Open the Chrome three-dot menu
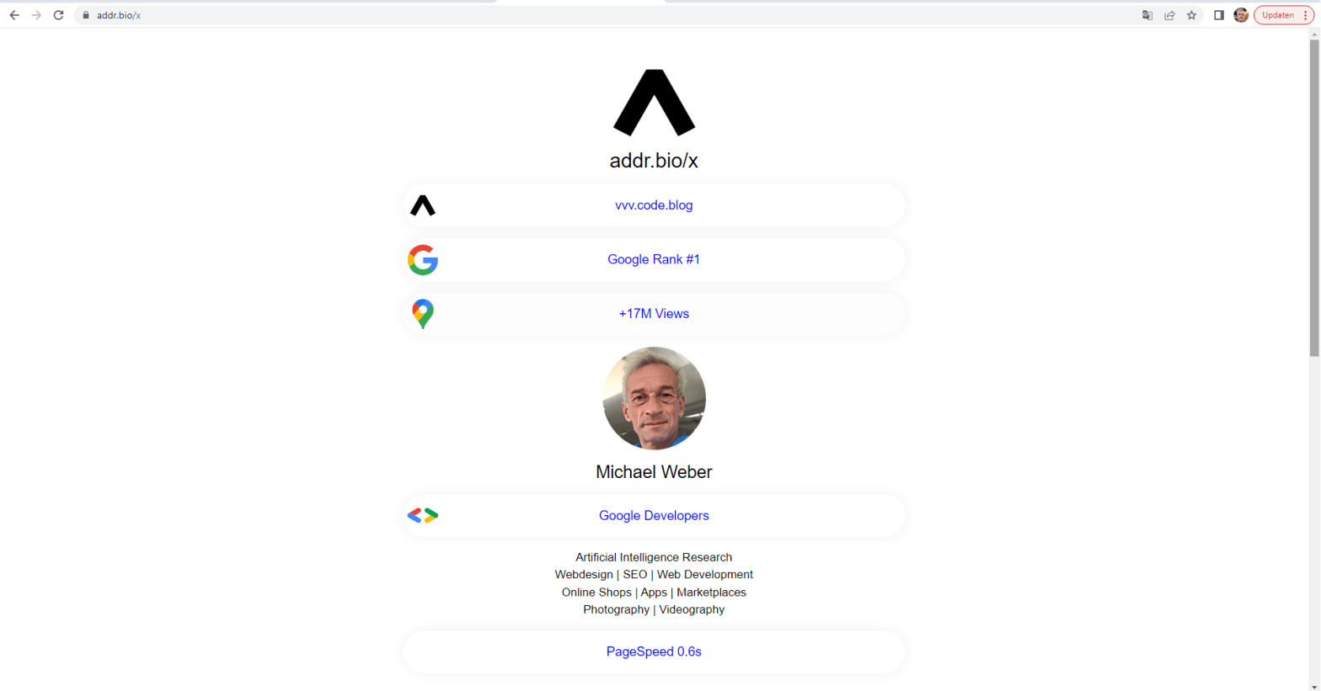 1306,15
